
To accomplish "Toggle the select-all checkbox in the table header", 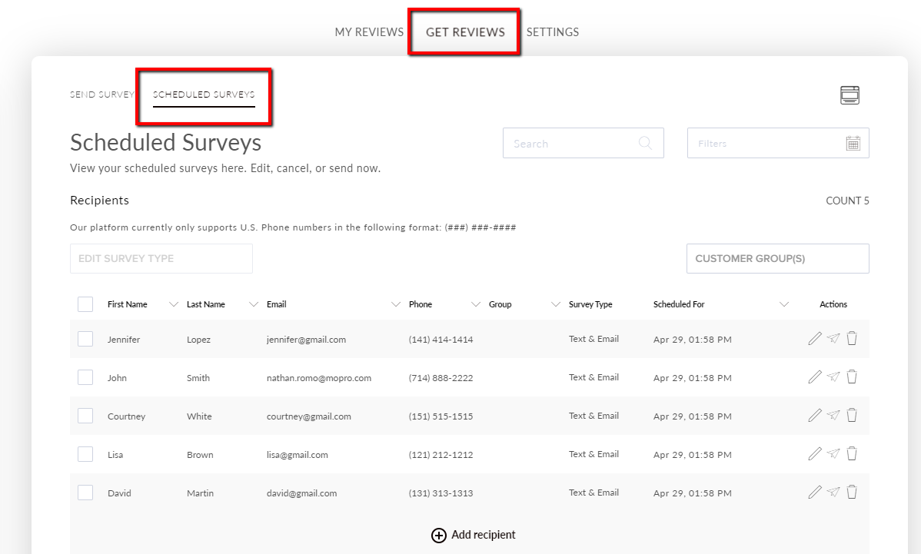I will pos(85,304).
